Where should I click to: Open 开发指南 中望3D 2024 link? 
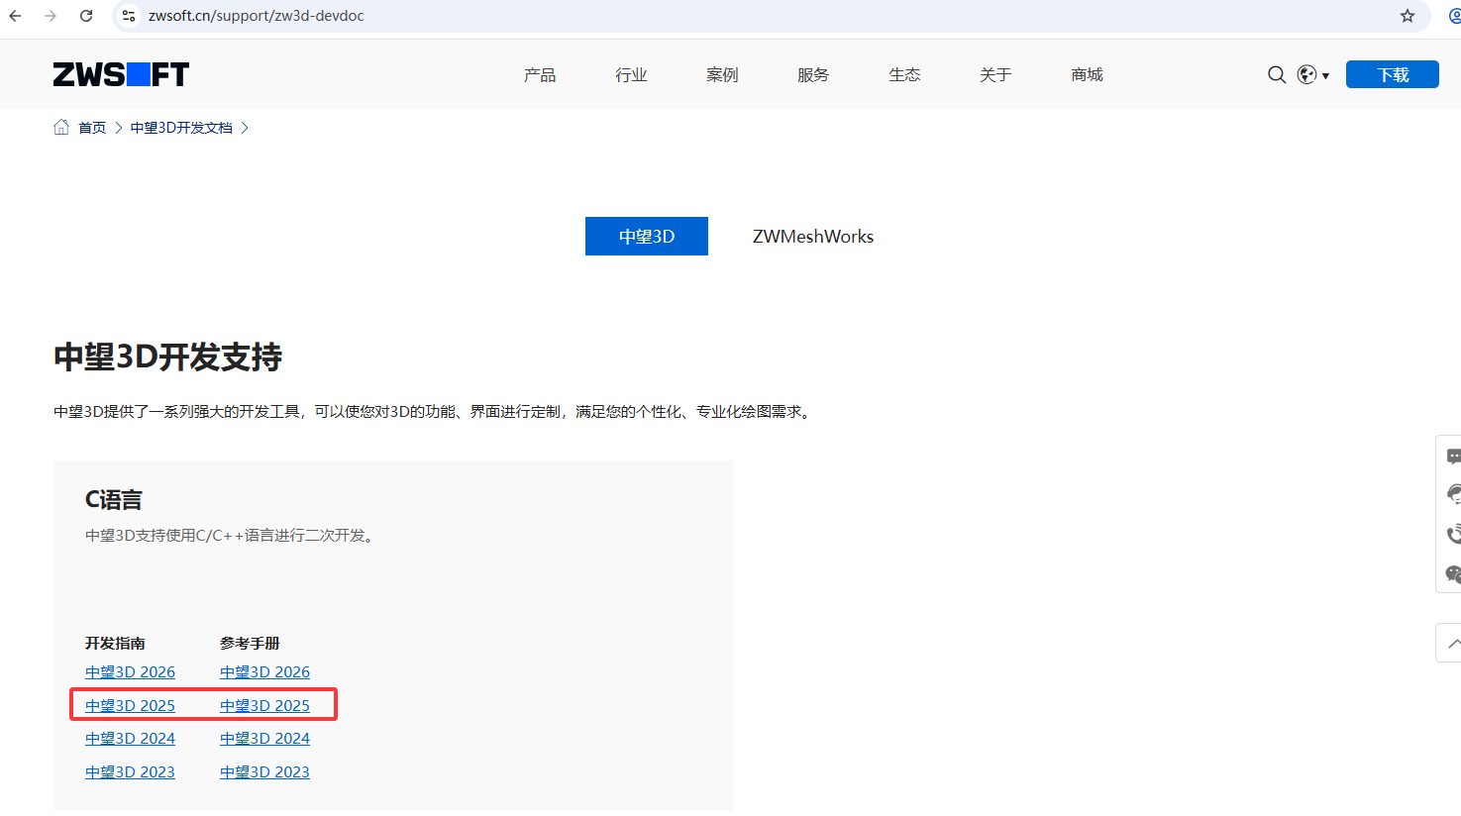130,739
